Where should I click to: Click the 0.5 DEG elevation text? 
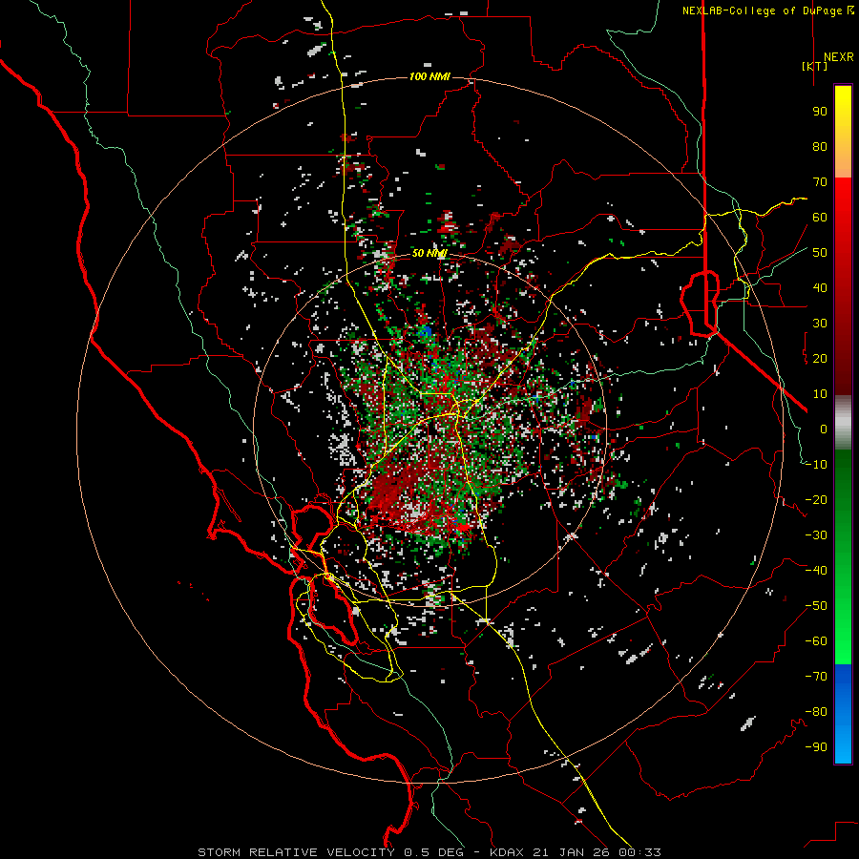[434, 852]
